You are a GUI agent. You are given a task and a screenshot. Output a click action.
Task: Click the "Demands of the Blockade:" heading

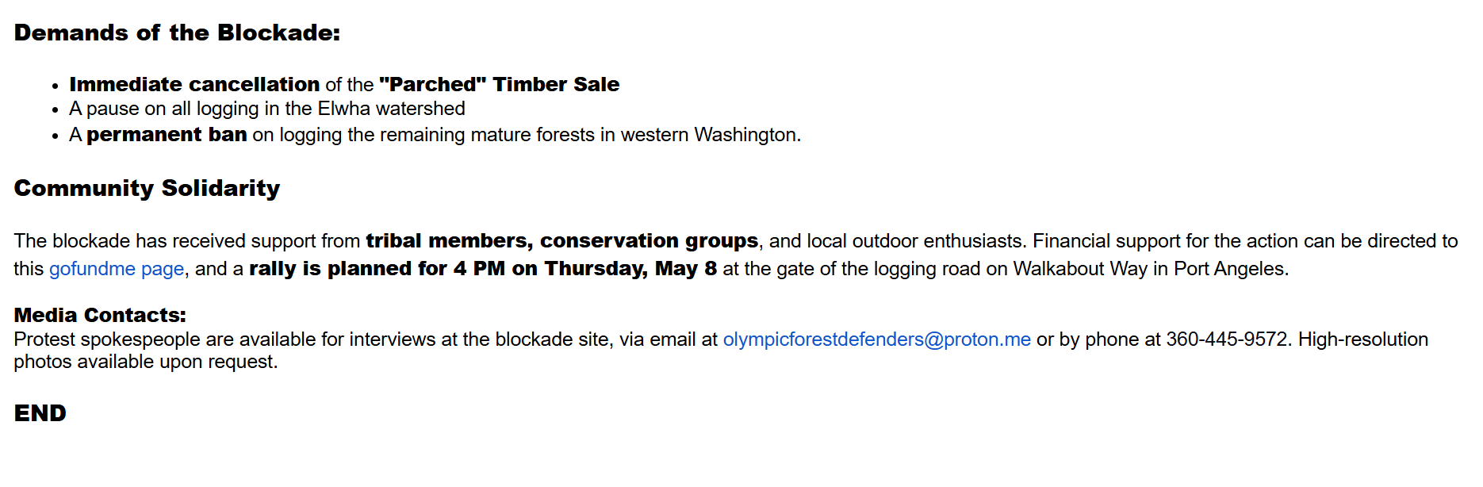coord(177,33)
